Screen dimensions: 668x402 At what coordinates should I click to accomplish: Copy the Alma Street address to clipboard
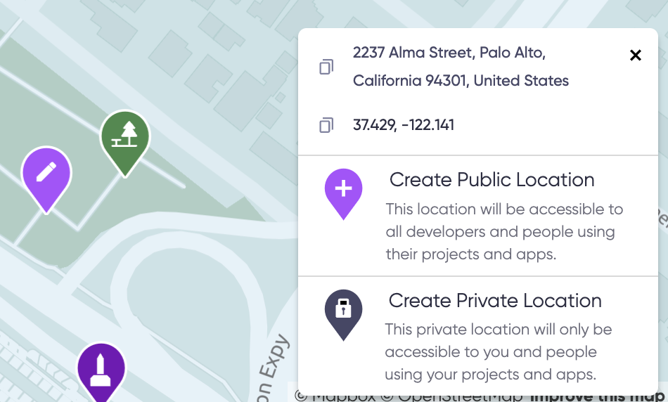click(x=326, y=67)
